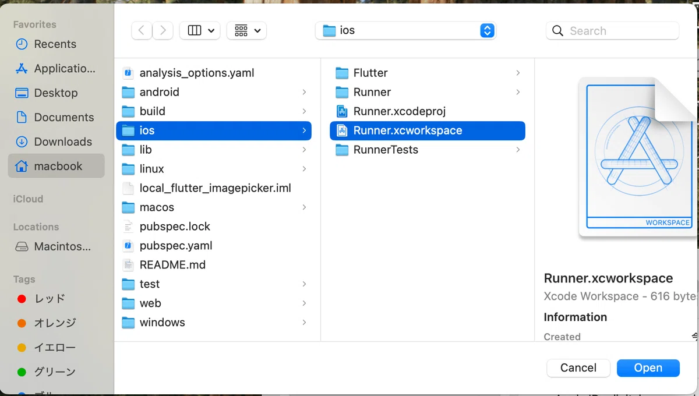This screenshot has height=396, width=699.
Task: Select the green グリーン tag
Action: click(56, 372)
